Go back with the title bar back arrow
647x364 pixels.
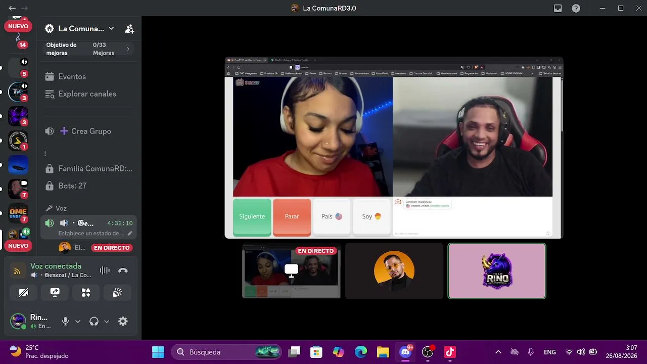point(12,8)
